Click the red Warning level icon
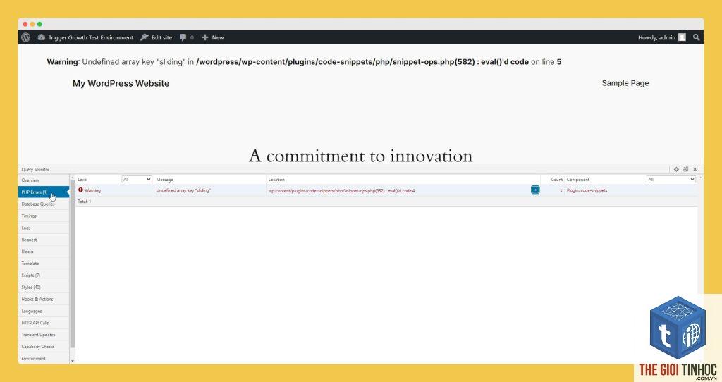722x382 pixels. point(80,190)
